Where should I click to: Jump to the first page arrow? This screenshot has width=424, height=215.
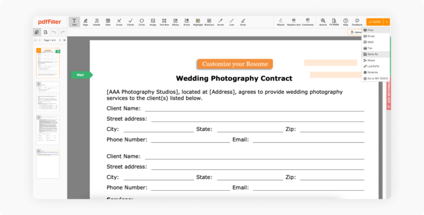35,40
